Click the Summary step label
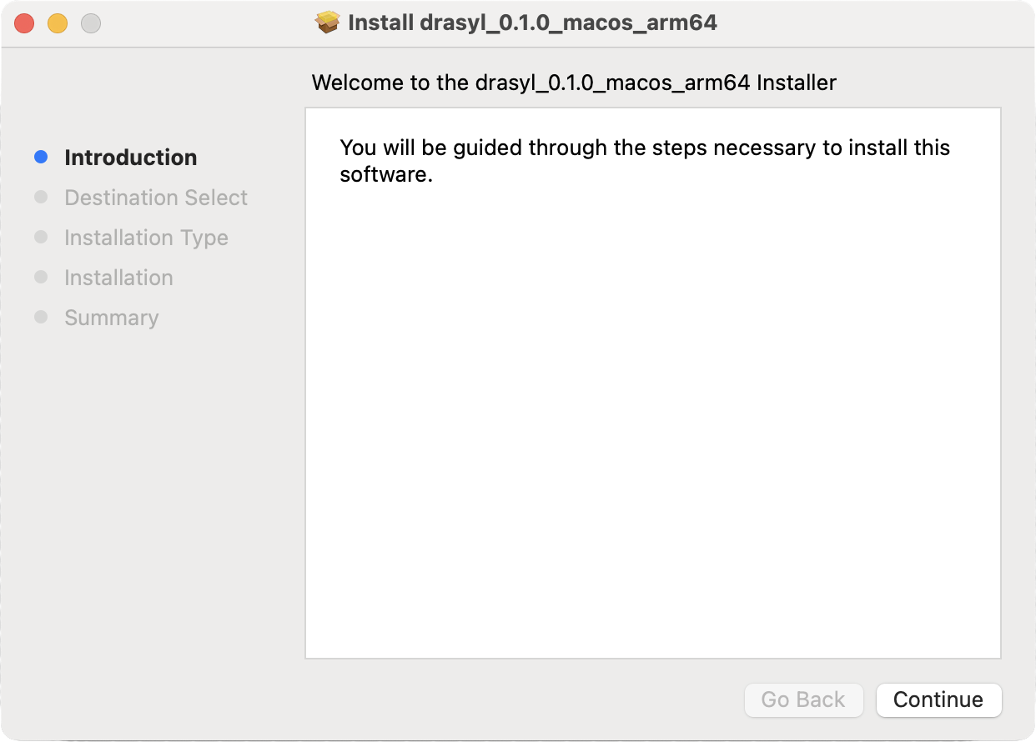The height and width of the screenshot is (742, 1036). click(111, 318)
